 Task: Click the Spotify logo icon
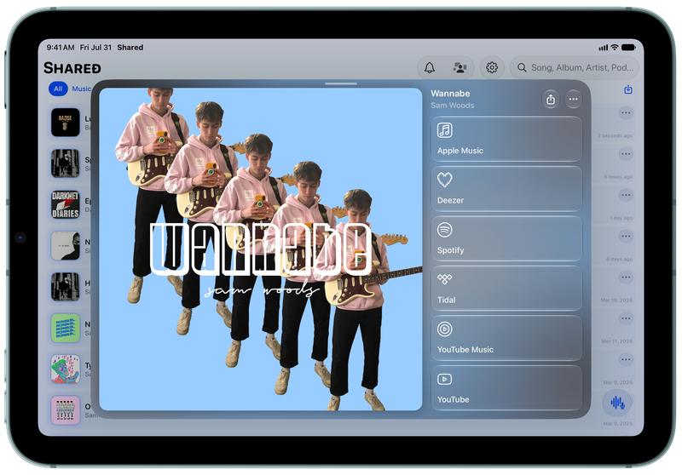click(444, 230)
